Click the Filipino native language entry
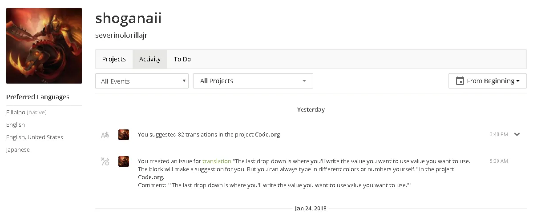533x217 pixels. (27, 113)
